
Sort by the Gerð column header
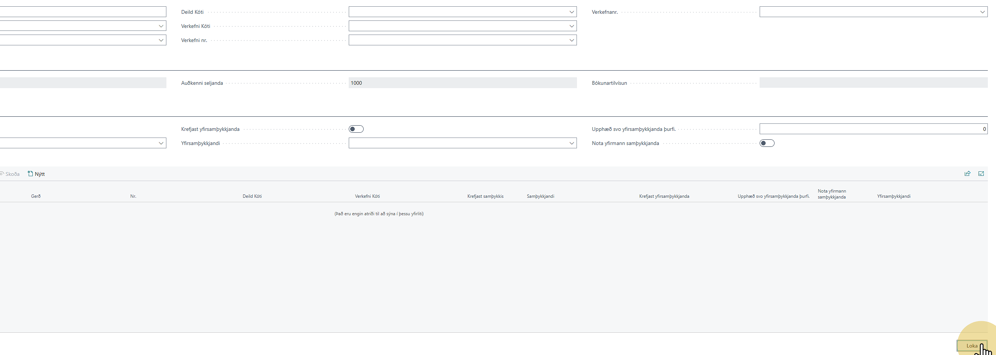point(36,196)
